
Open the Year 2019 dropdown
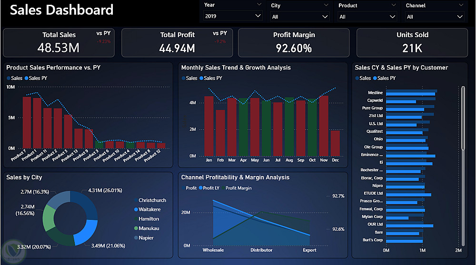(x=232, y=16)
